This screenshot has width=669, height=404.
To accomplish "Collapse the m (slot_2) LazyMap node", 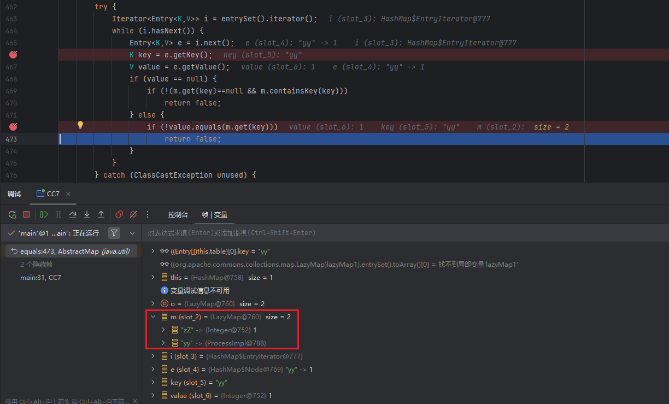I will pyautogui.click(x=153, y=317).
